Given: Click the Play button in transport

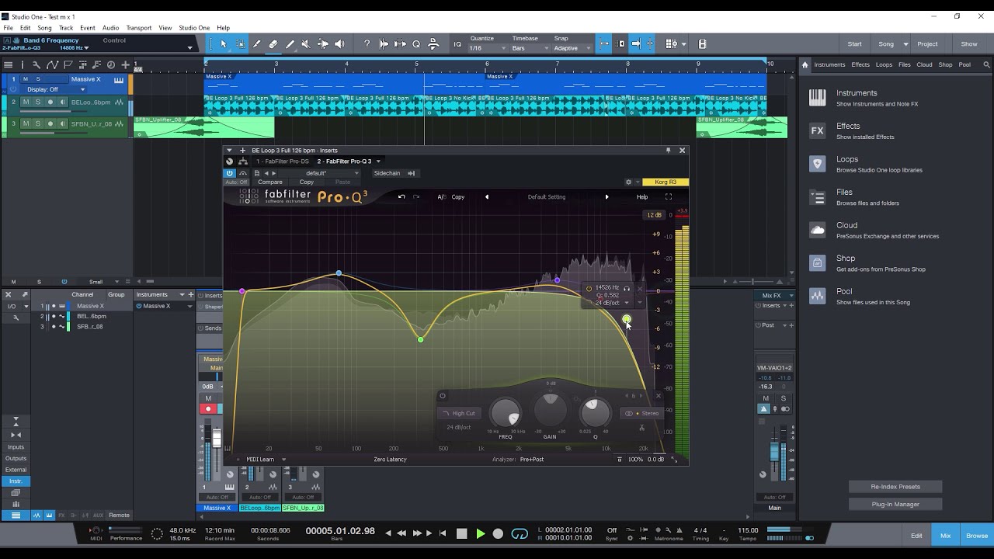Looking at the screenshot, I should click(x=480, y=533).
